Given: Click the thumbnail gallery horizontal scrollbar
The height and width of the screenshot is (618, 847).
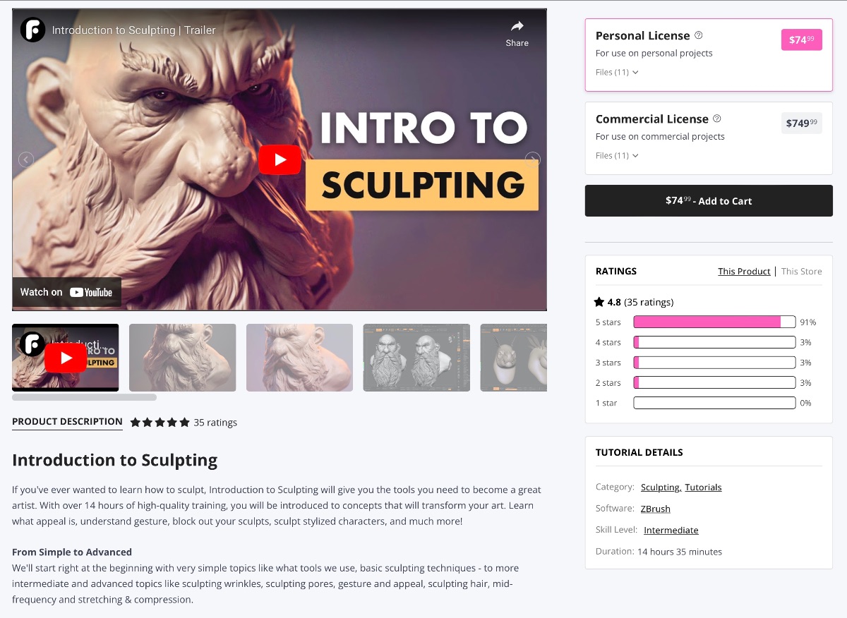Looking at the screenshot, I should [x=84, y=397].
